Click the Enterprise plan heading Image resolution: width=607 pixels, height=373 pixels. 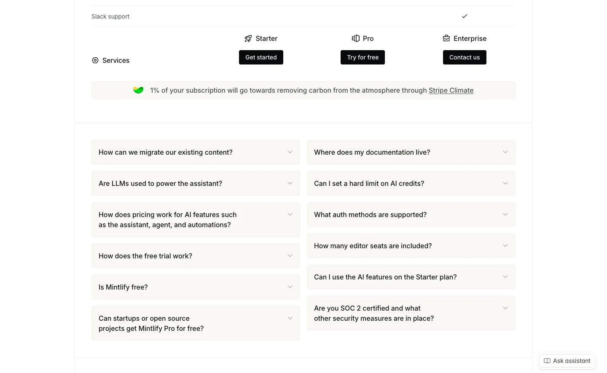[470, 38]
